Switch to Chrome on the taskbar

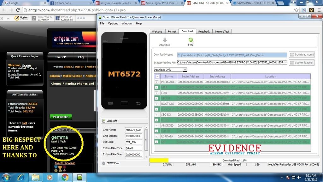point(65,177)
